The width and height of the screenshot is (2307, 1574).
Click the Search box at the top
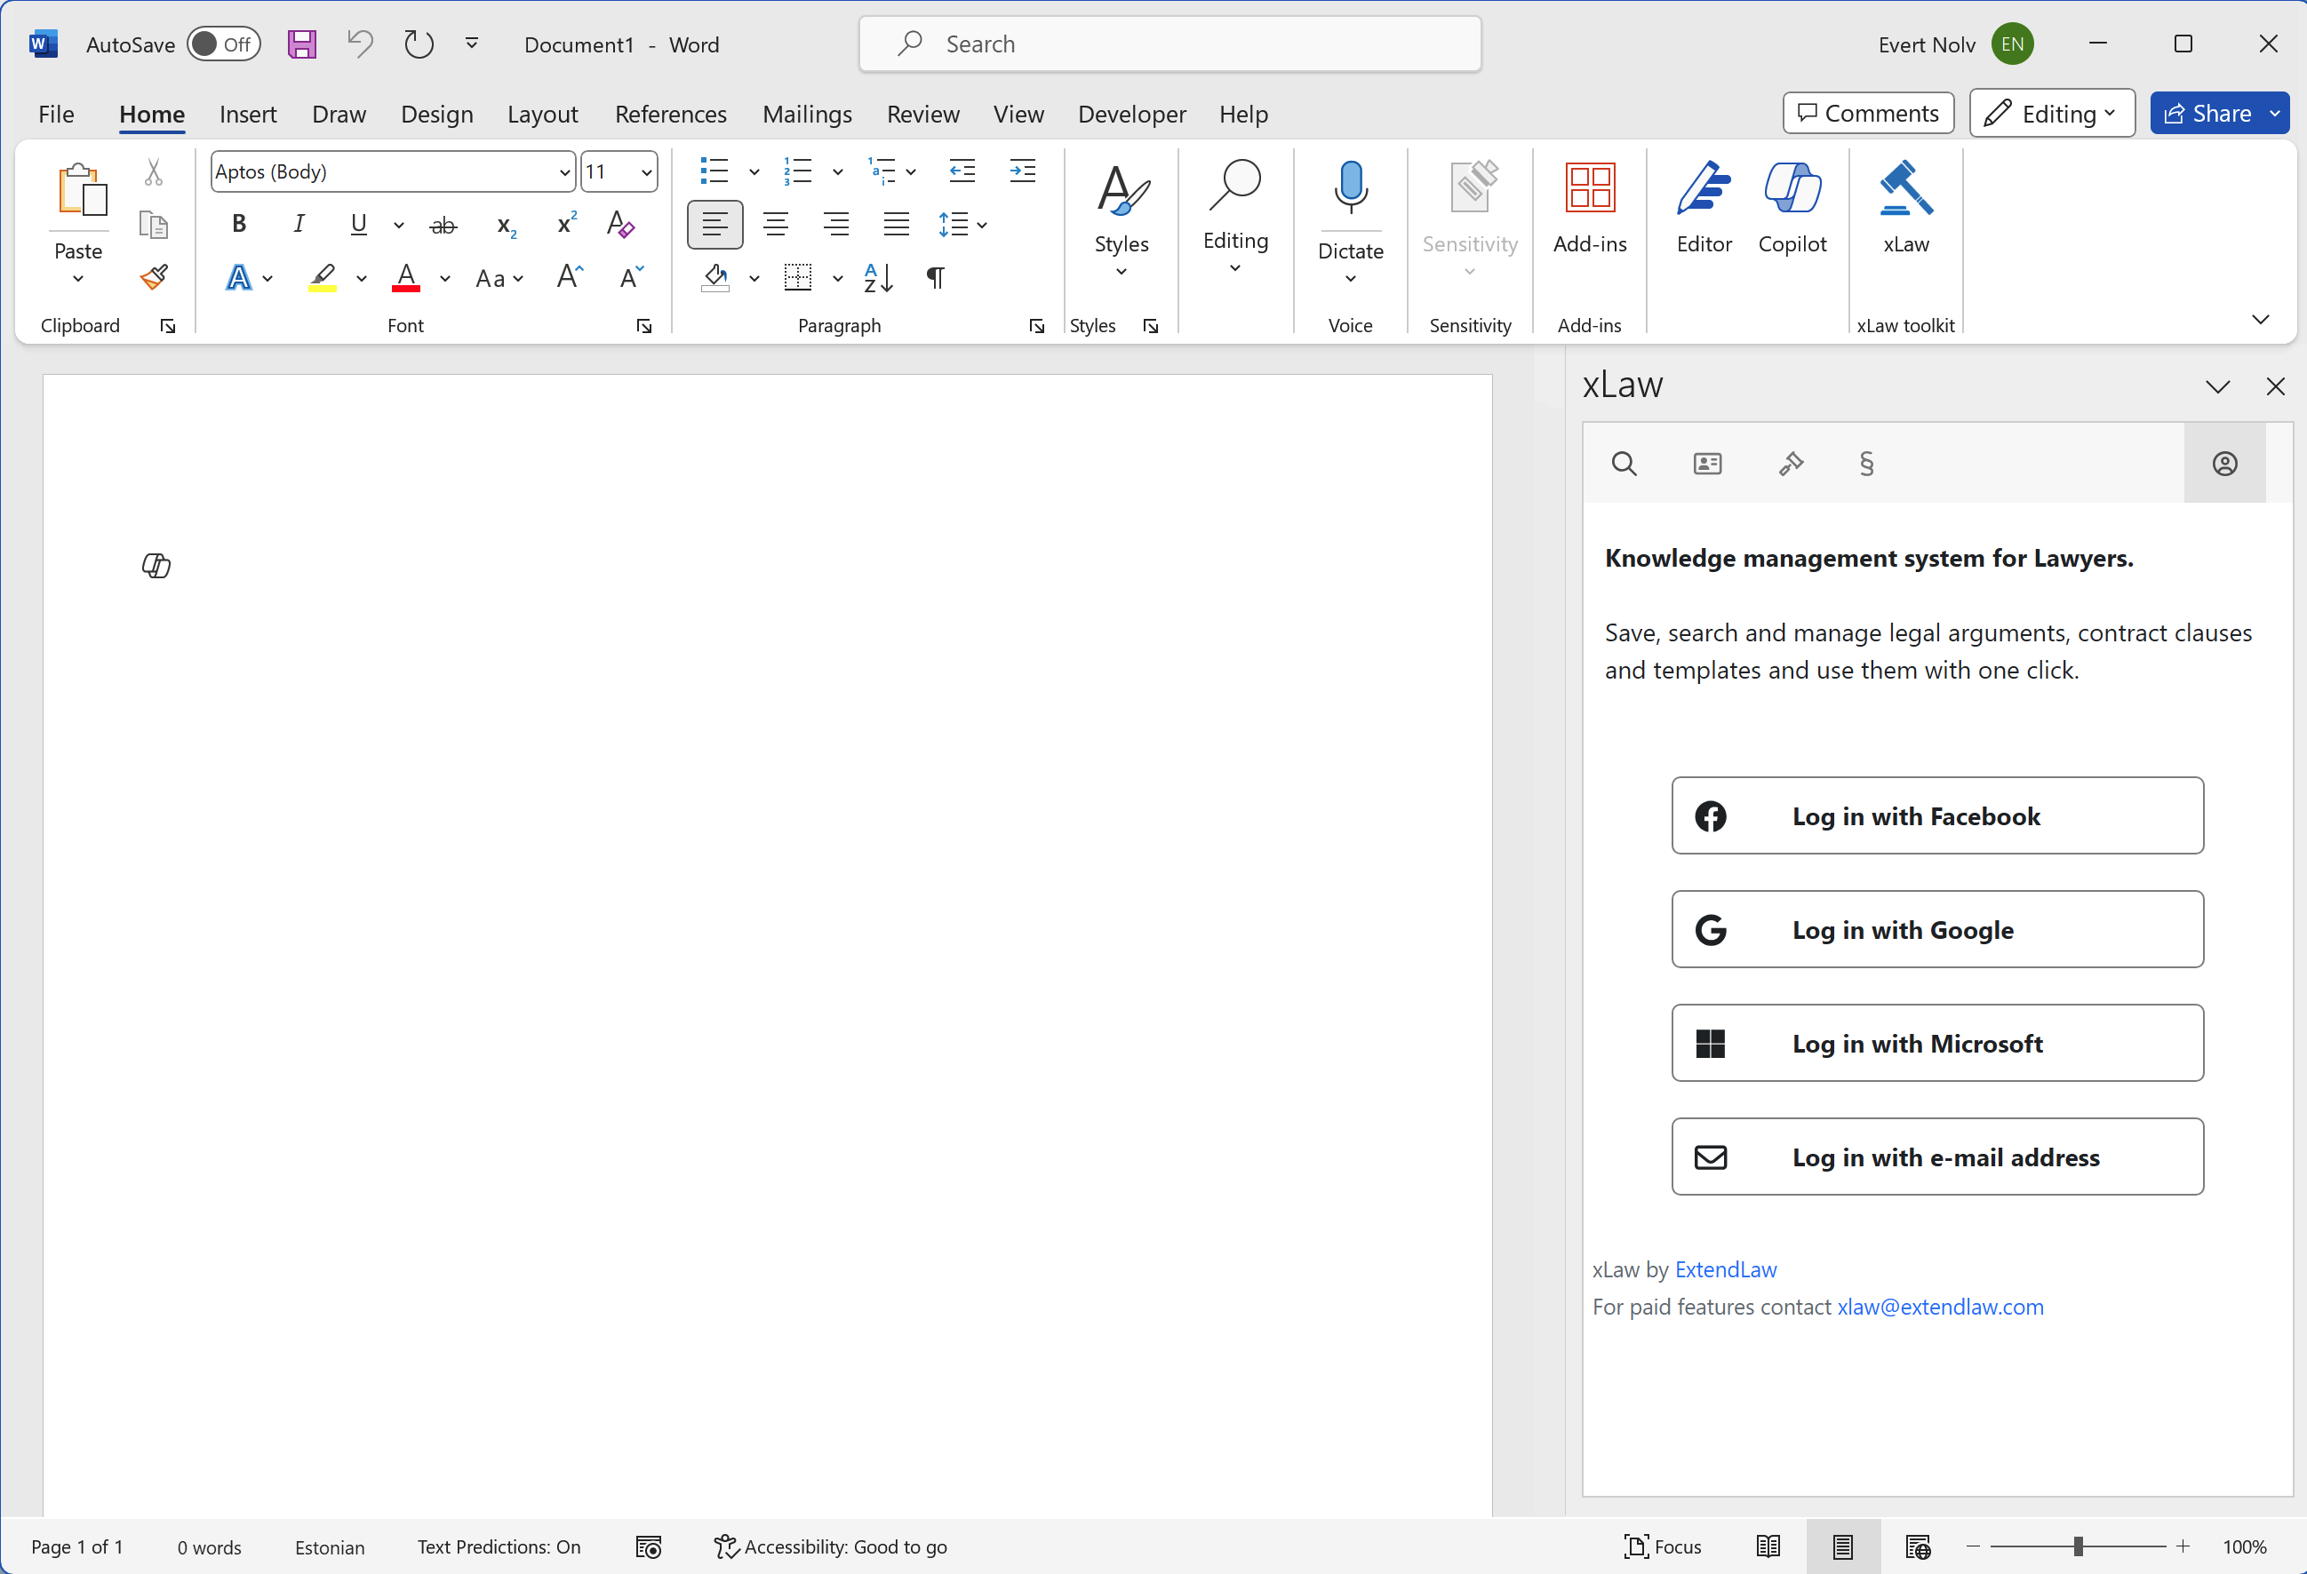tap(1169, 44)
